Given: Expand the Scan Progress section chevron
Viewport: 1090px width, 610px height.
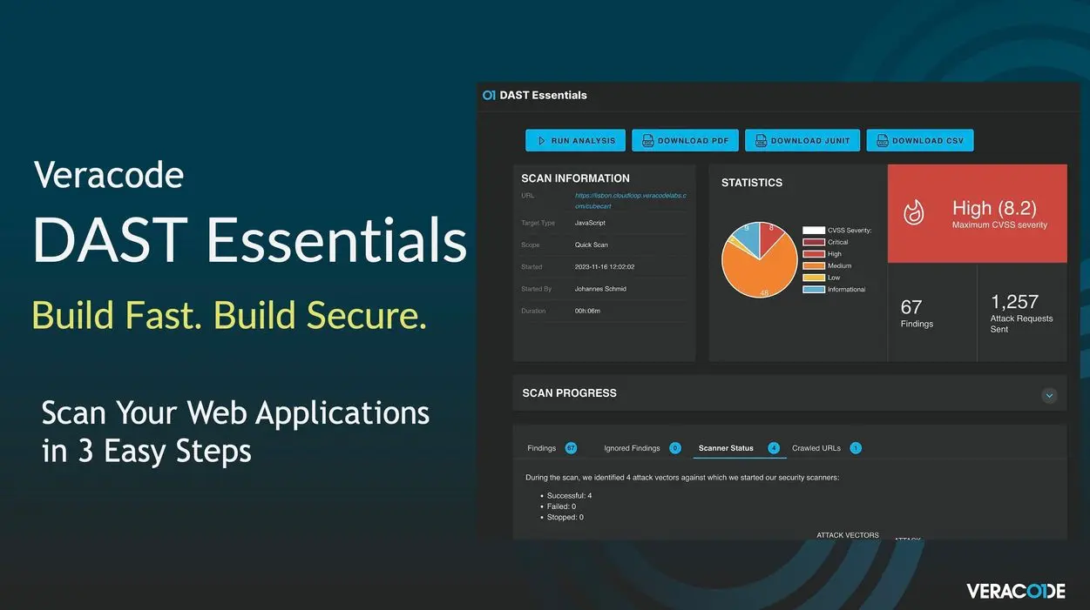Looking at the screenshot, I should coord(1050,395).
